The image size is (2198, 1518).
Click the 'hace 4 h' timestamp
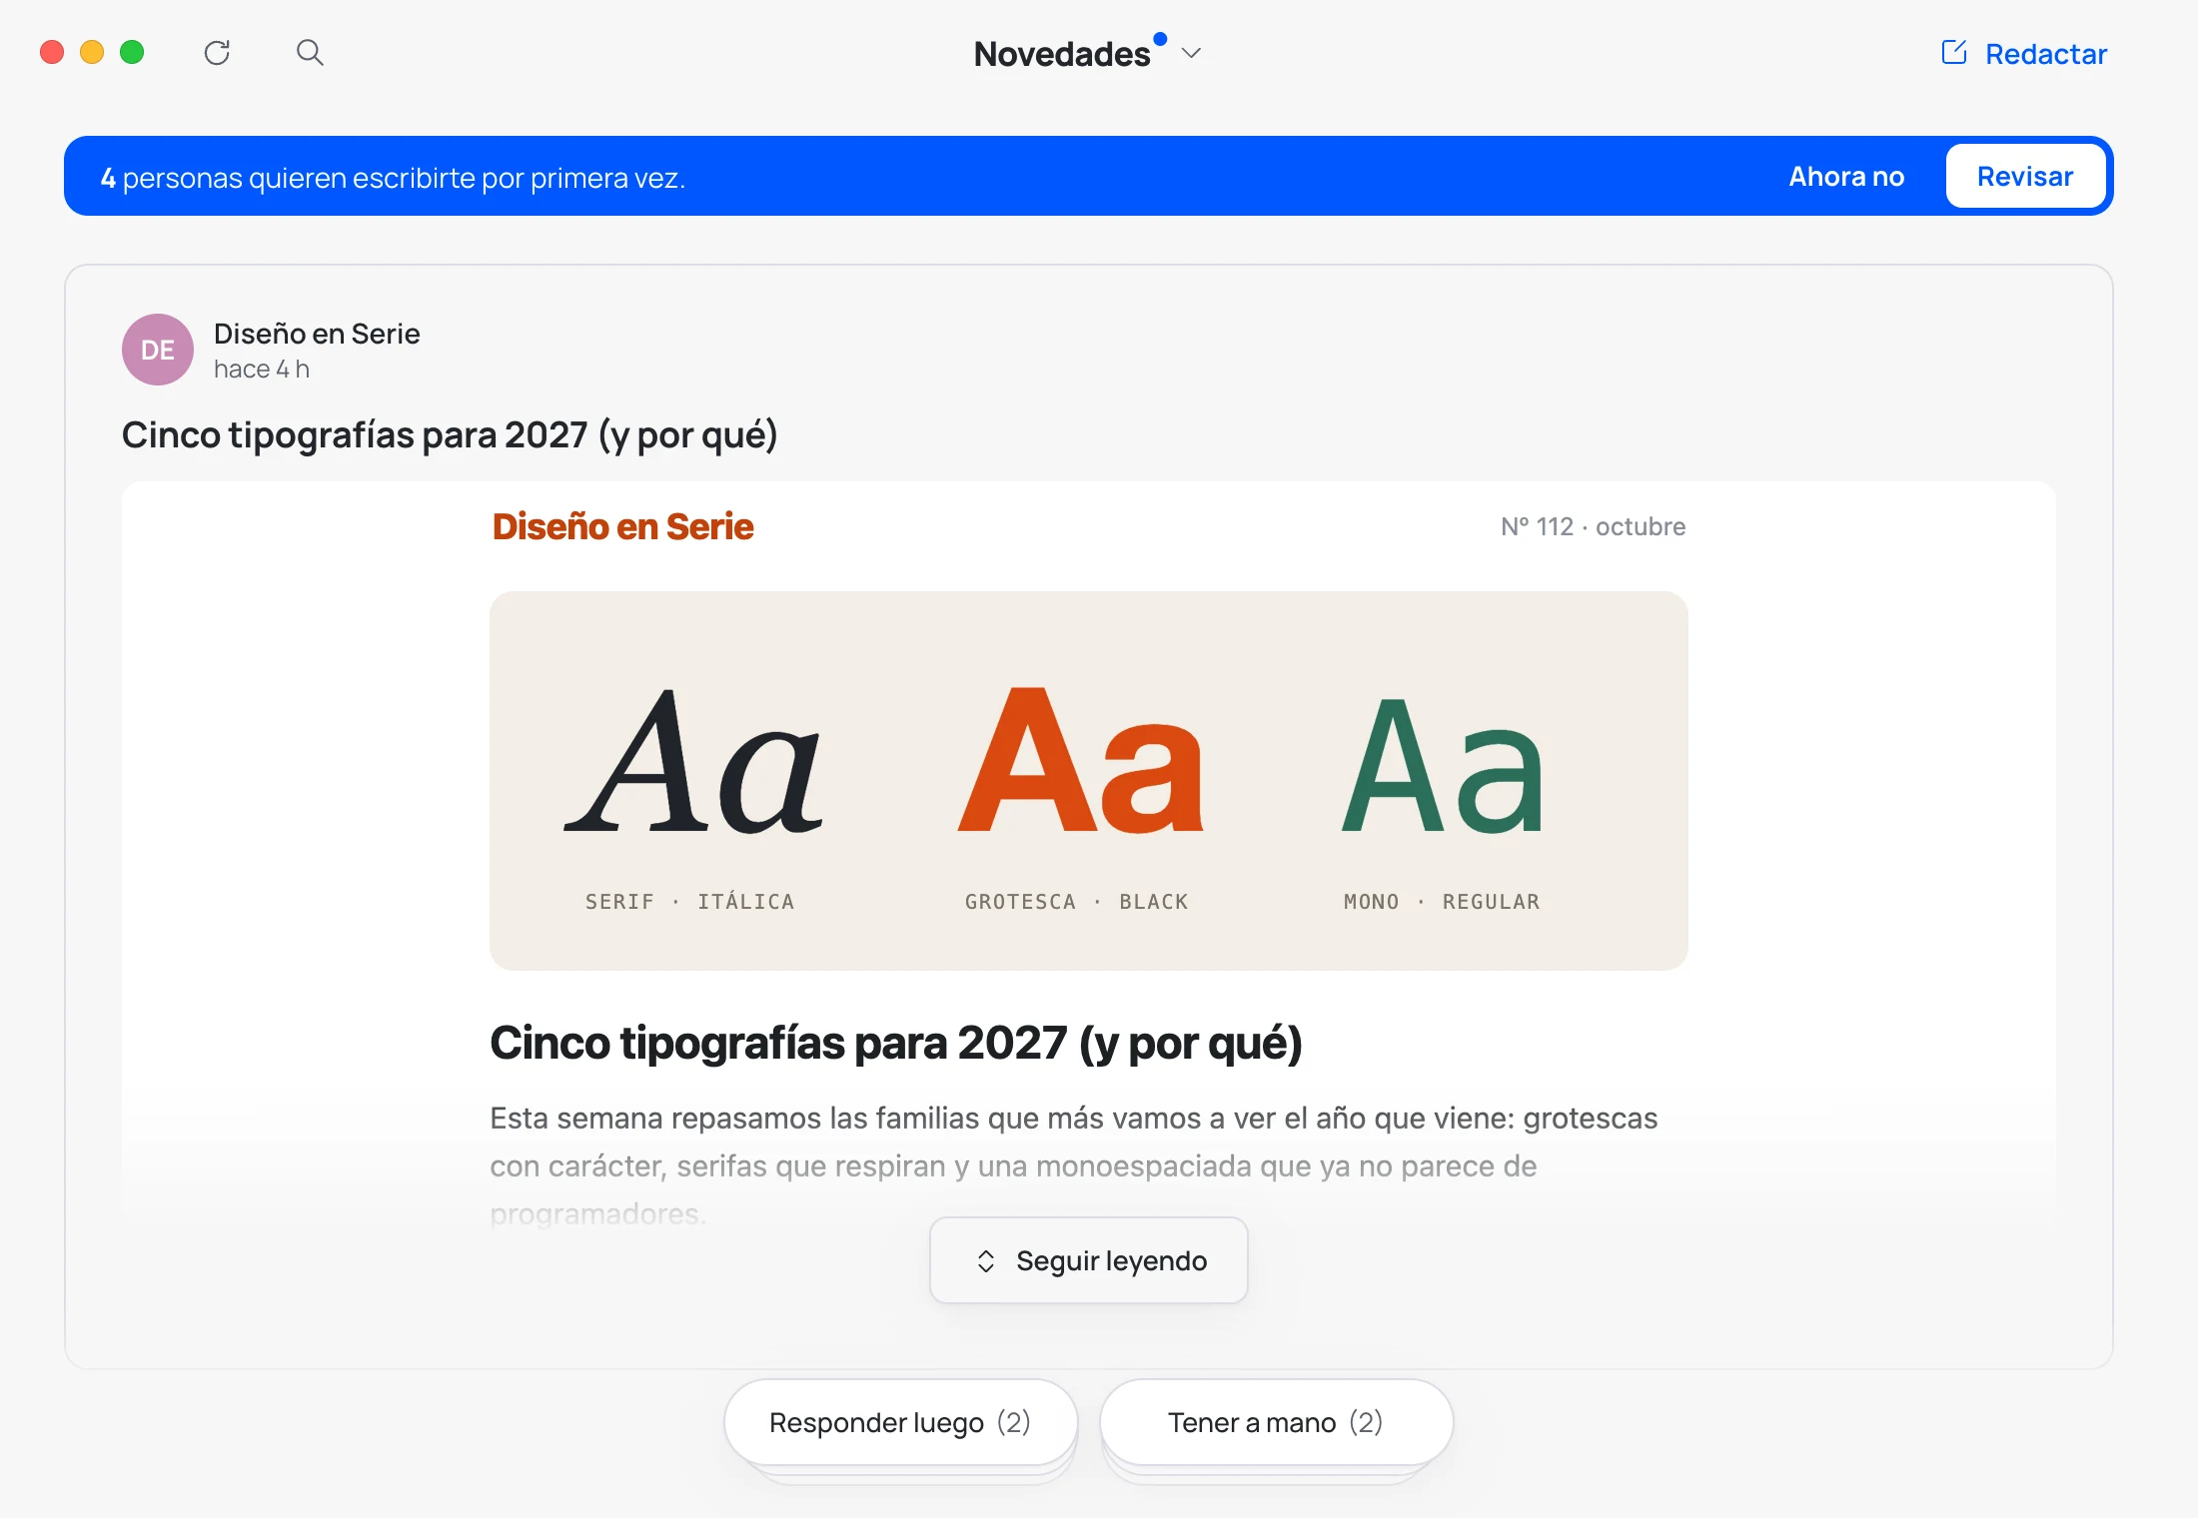click(262, 370)
